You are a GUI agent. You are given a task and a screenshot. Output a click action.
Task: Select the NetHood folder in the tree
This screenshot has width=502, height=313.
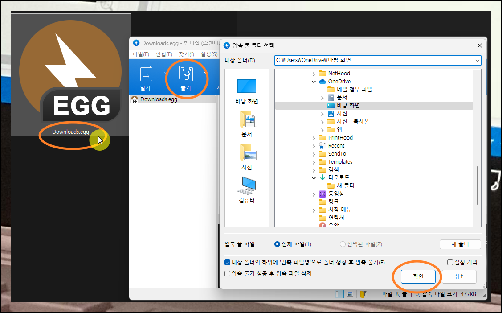click(335, 74)
